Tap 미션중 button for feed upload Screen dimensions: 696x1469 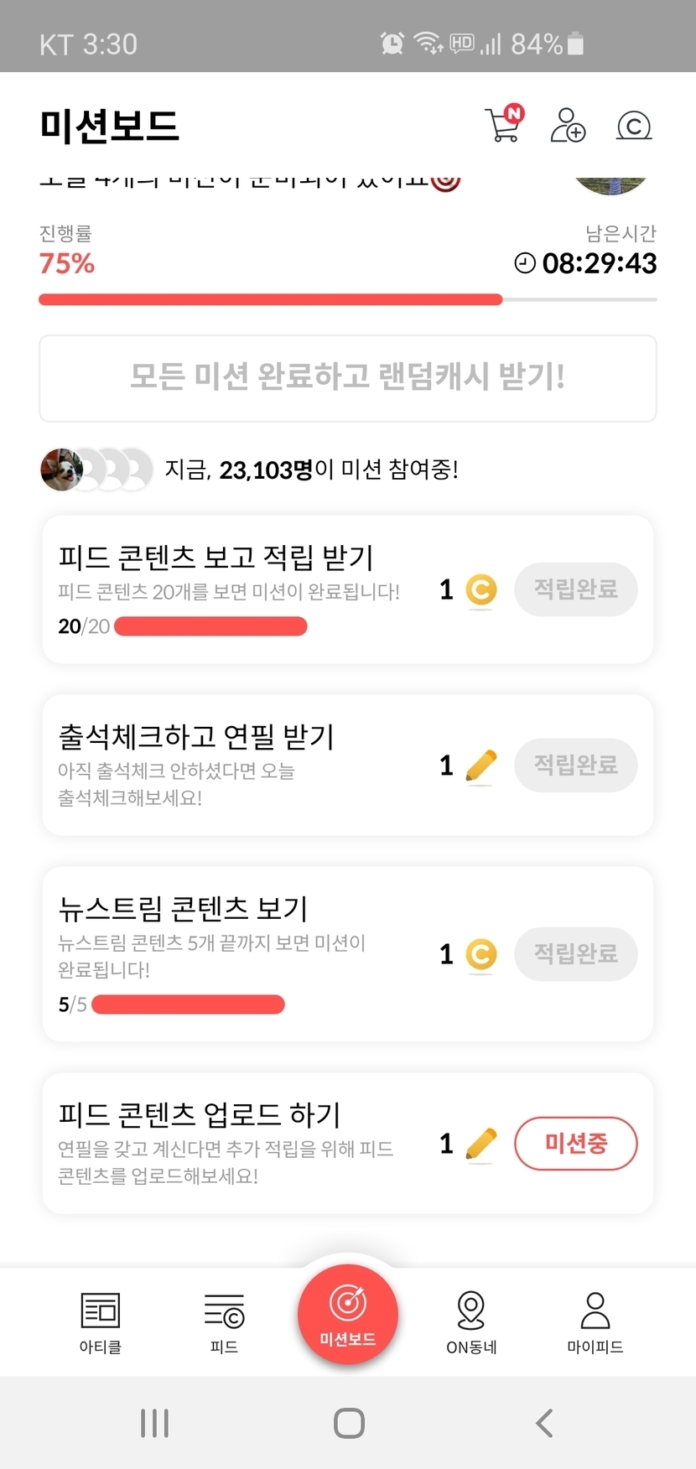tap(575, 1143)
